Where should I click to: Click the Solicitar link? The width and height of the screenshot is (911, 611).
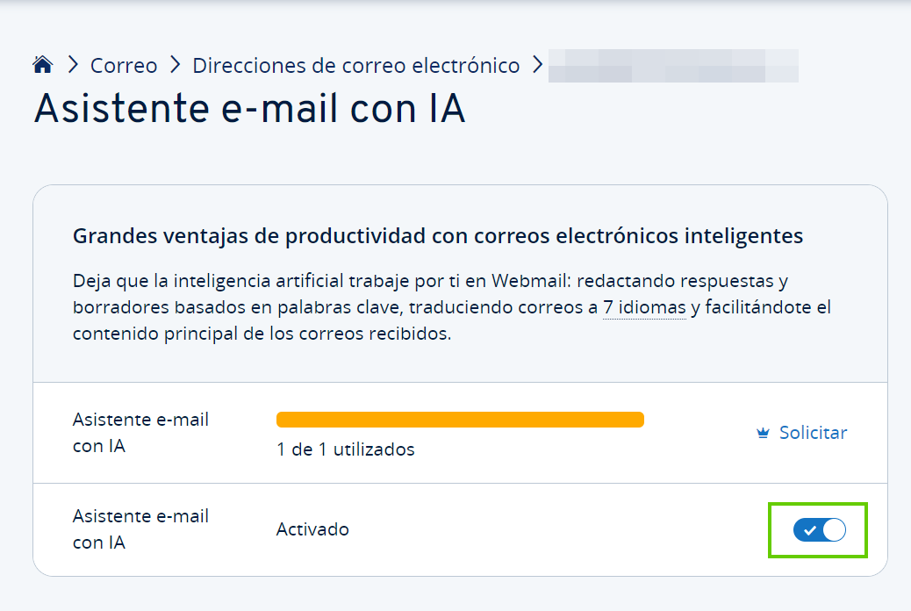813,433
